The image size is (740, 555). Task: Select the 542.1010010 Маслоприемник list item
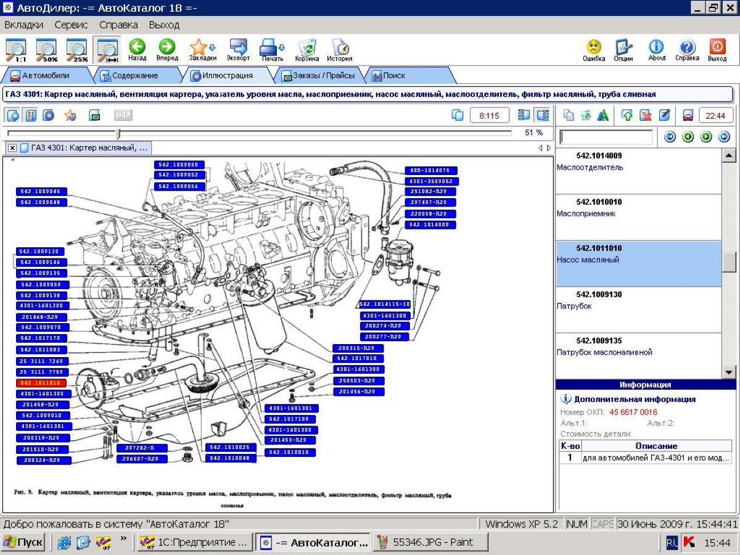[x=638, y=217]
